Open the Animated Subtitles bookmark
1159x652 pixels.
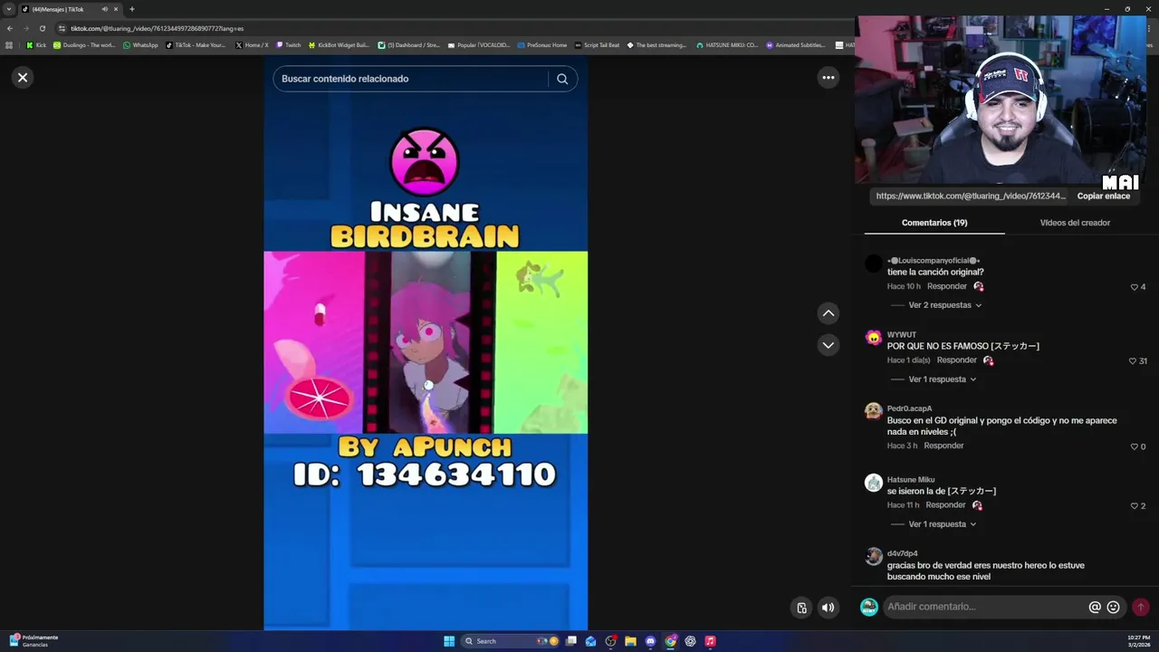(x=796, y=44)
